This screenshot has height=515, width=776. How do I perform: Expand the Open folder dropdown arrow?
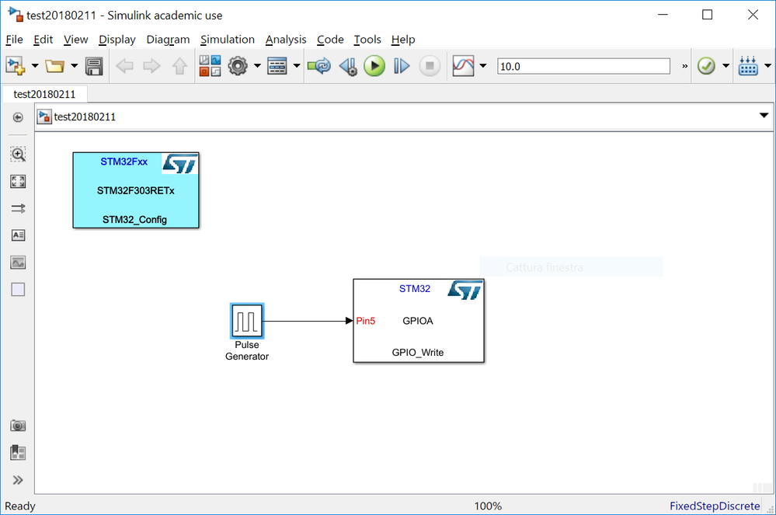point(75,66)
